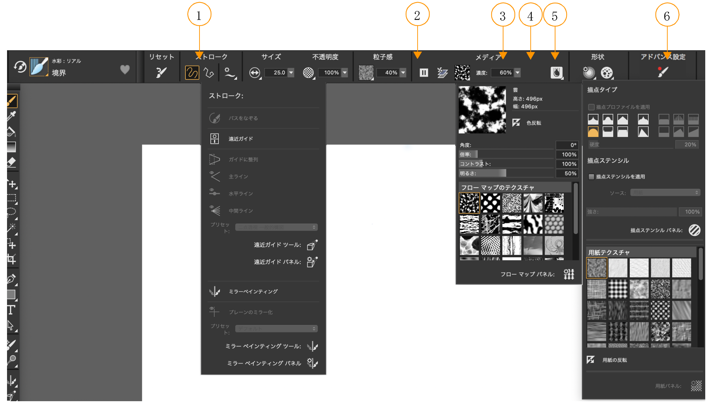
Task: Adjust the 明るさ brightness slider
Action: pyautogui.click(x=506, y=173)
